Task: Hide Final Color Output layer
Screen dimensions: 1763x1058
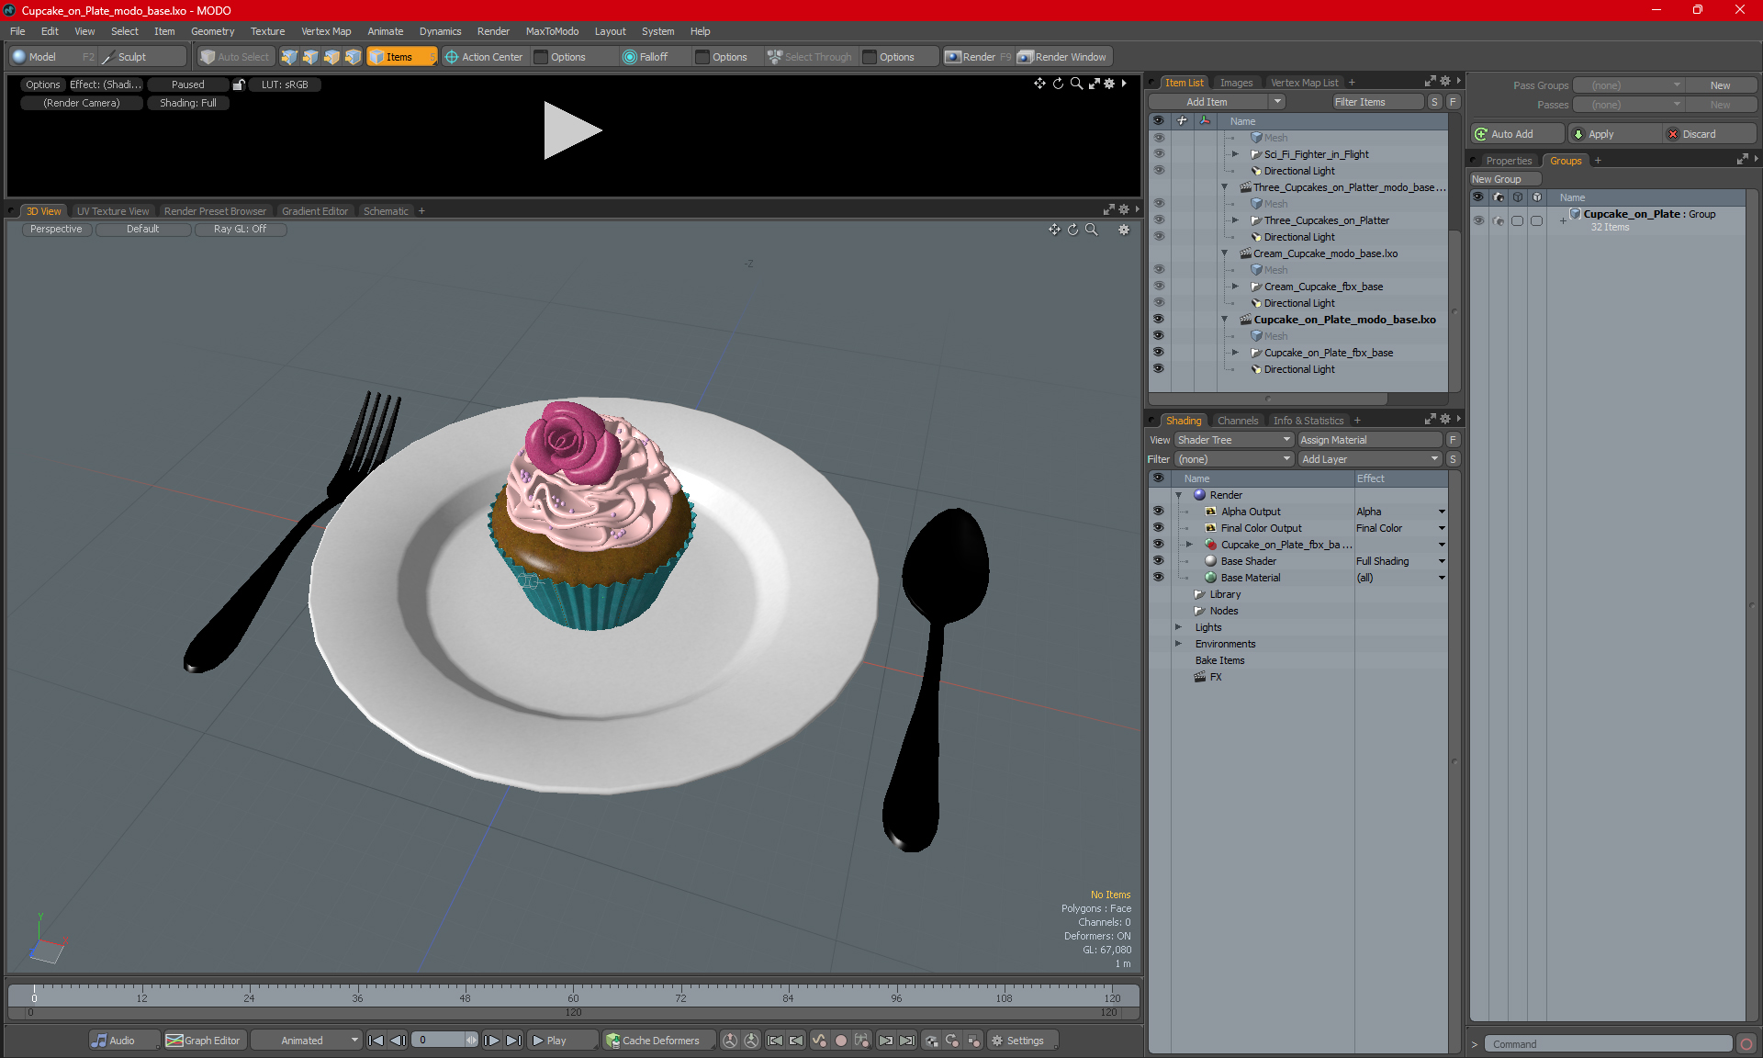Action: click(x=1158, y=528)
